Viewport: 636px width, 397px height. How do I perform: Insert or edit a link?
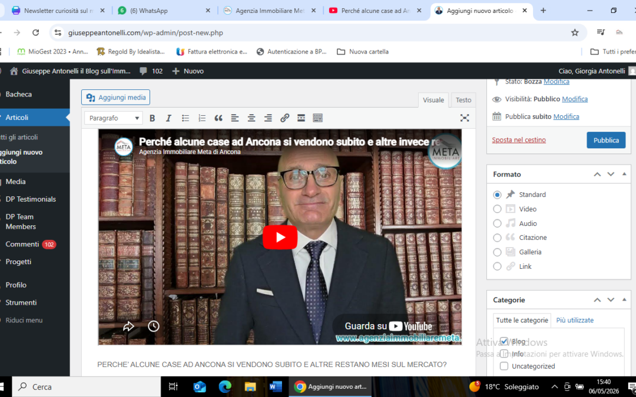(x=285, y=118)
